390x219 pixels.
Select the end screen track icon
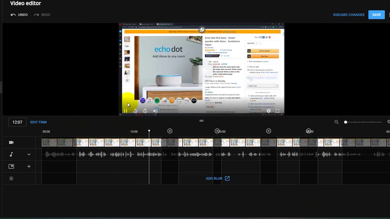coord(11,166)
